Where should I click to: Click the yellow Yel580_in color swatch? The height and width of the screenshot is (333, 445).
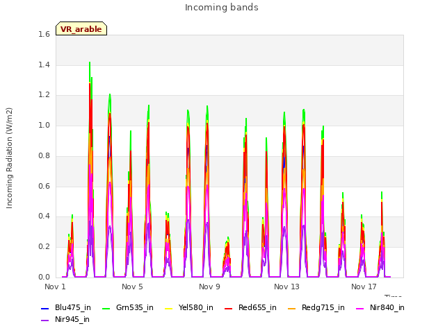[x=168, y=308]
